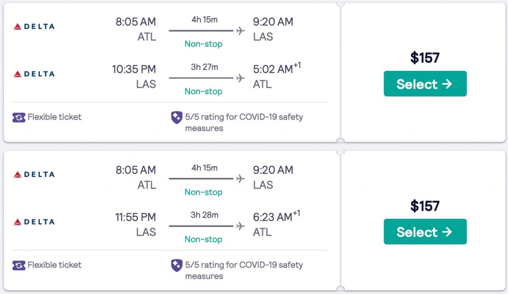This screenshot has width=508, height=294.
Task: Click the $157 price in first card
Action: point(425,58)
